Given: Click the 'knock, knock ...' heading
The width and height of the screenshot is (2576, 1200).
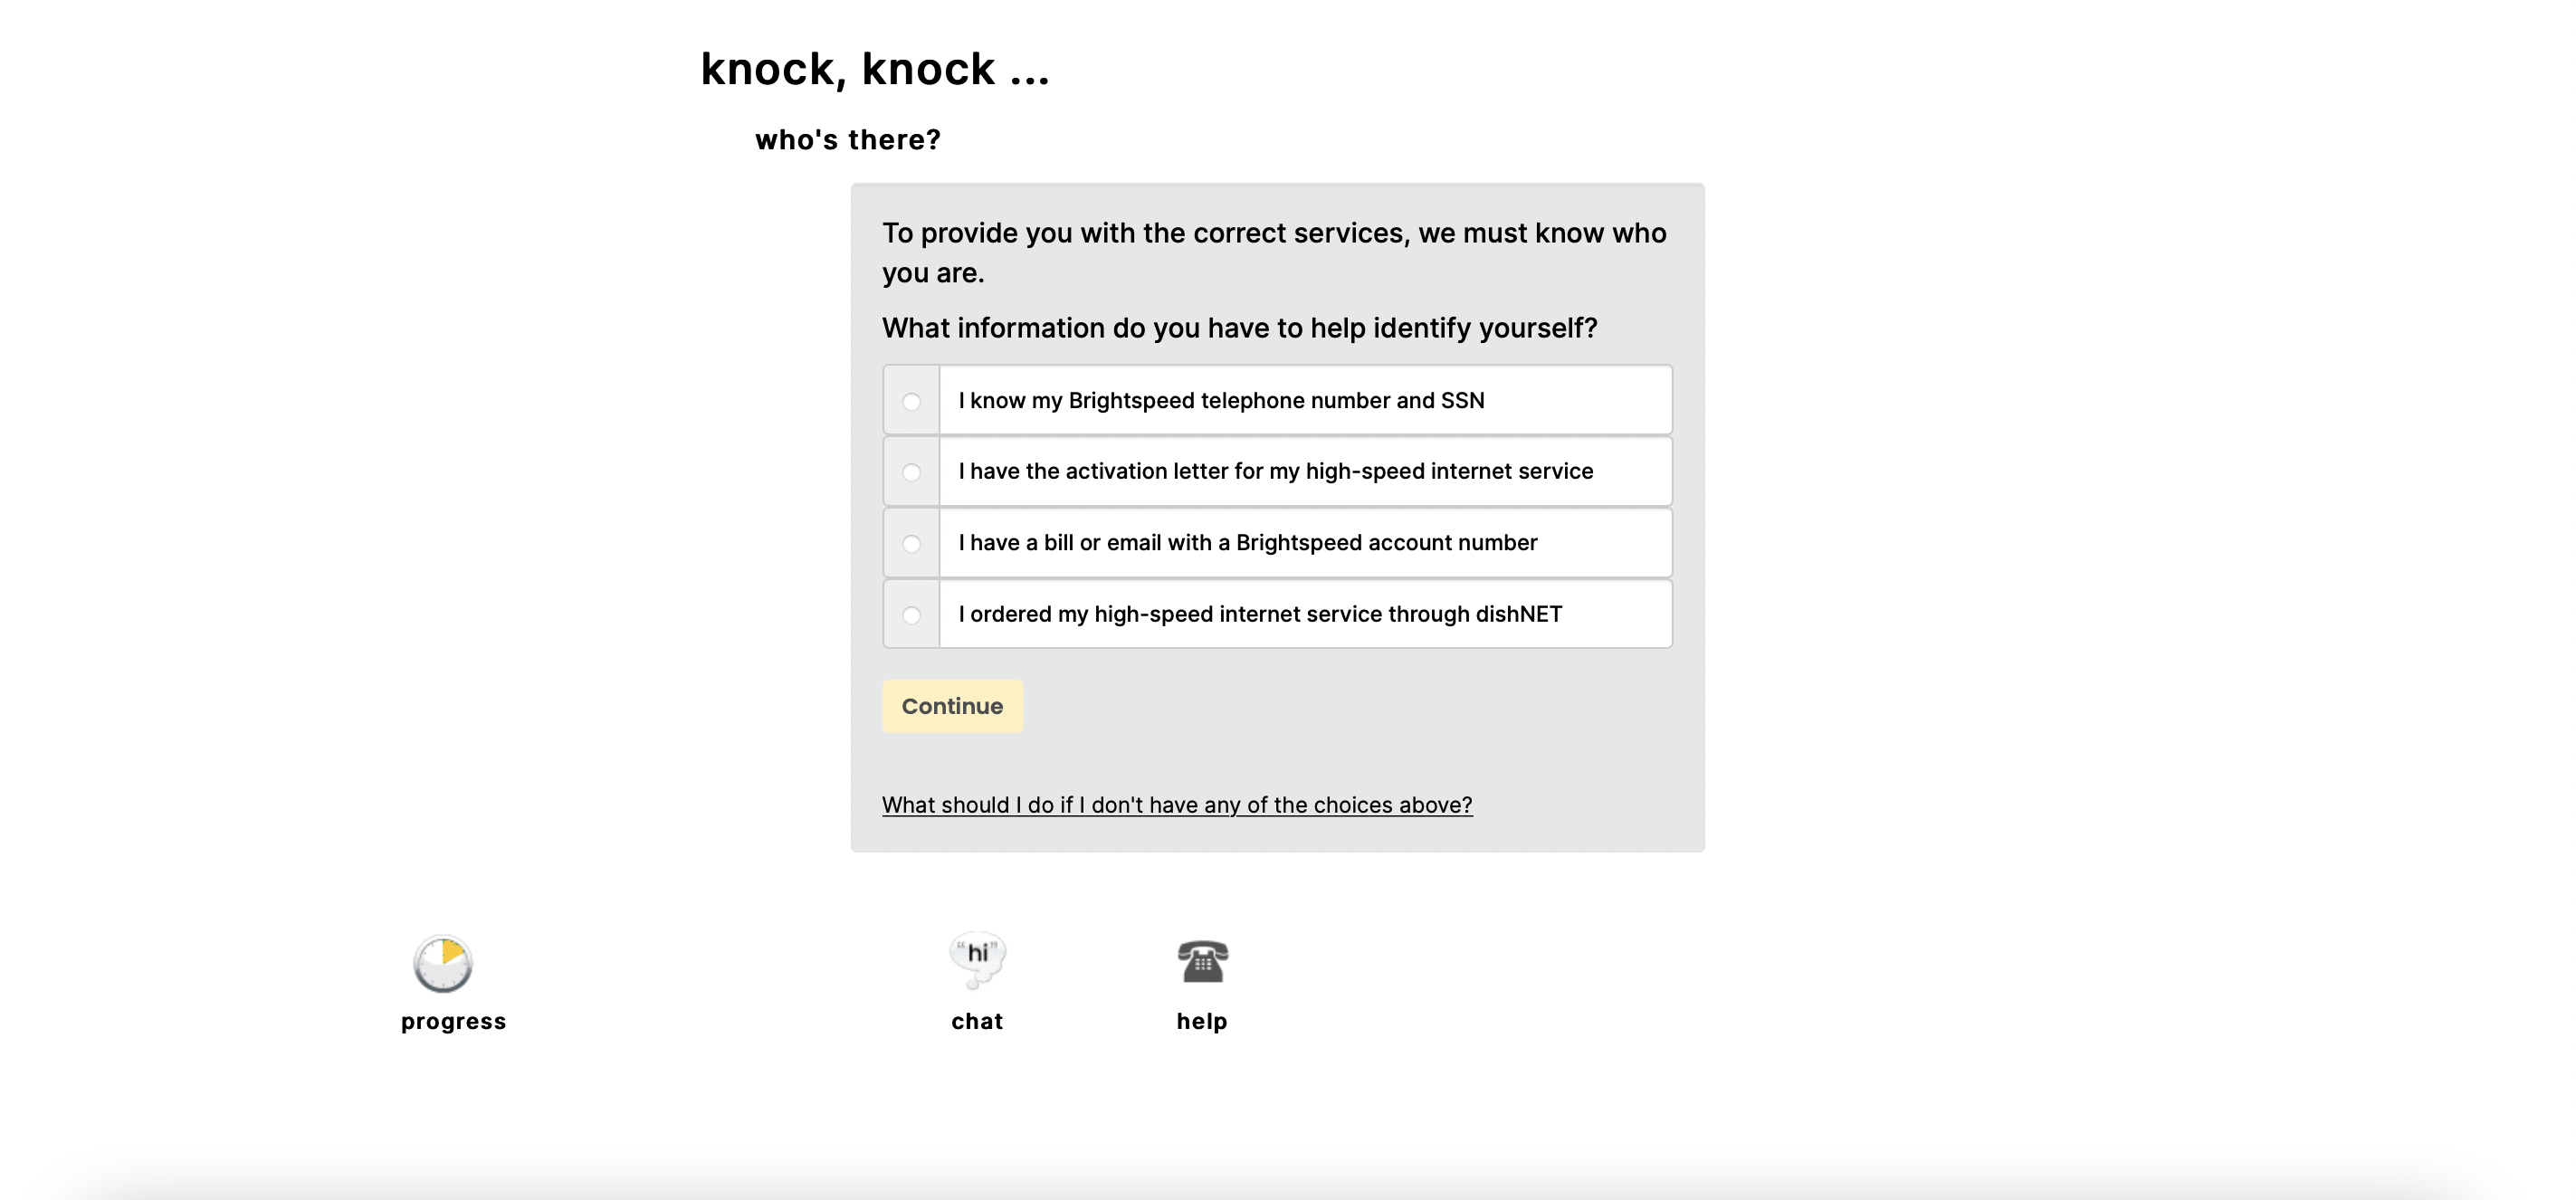Looking at the screenshot, I should [x=875, y=70].
